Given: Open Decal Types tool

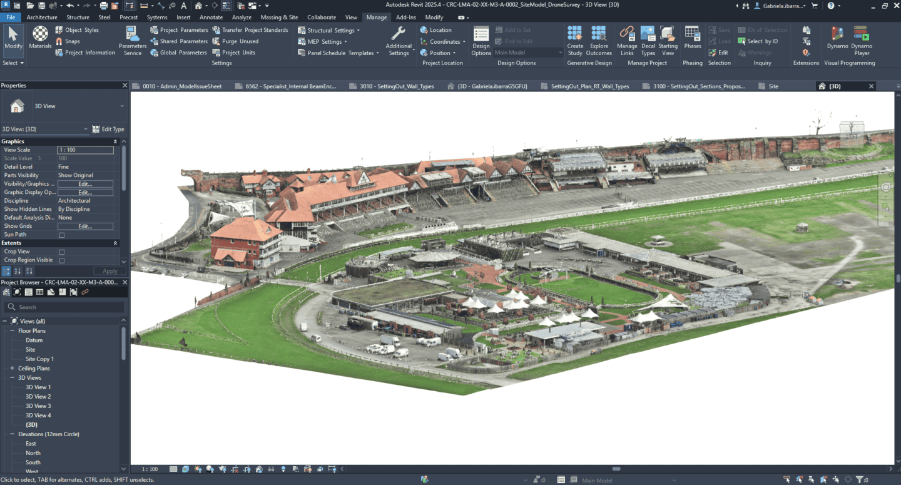Looking at the screenshot, I should (648, 41).
